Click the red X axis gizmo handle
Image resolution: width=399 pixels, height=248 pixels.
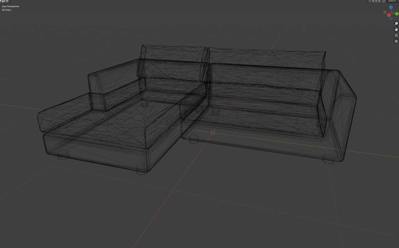pyautogui.click(x=389, y=15)
